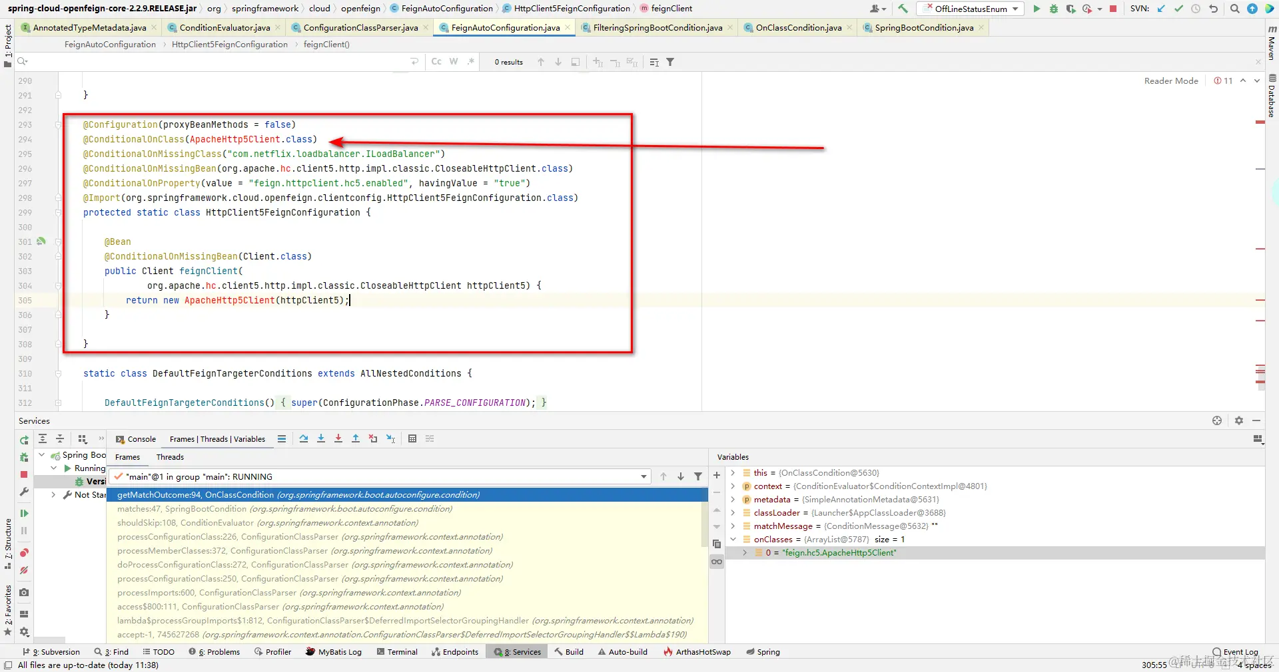Filter search results funnel icon in find bar

pos(671,62)
